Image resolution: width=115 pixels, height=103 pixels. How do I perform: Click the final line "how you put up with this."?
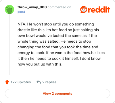(40, 64)
